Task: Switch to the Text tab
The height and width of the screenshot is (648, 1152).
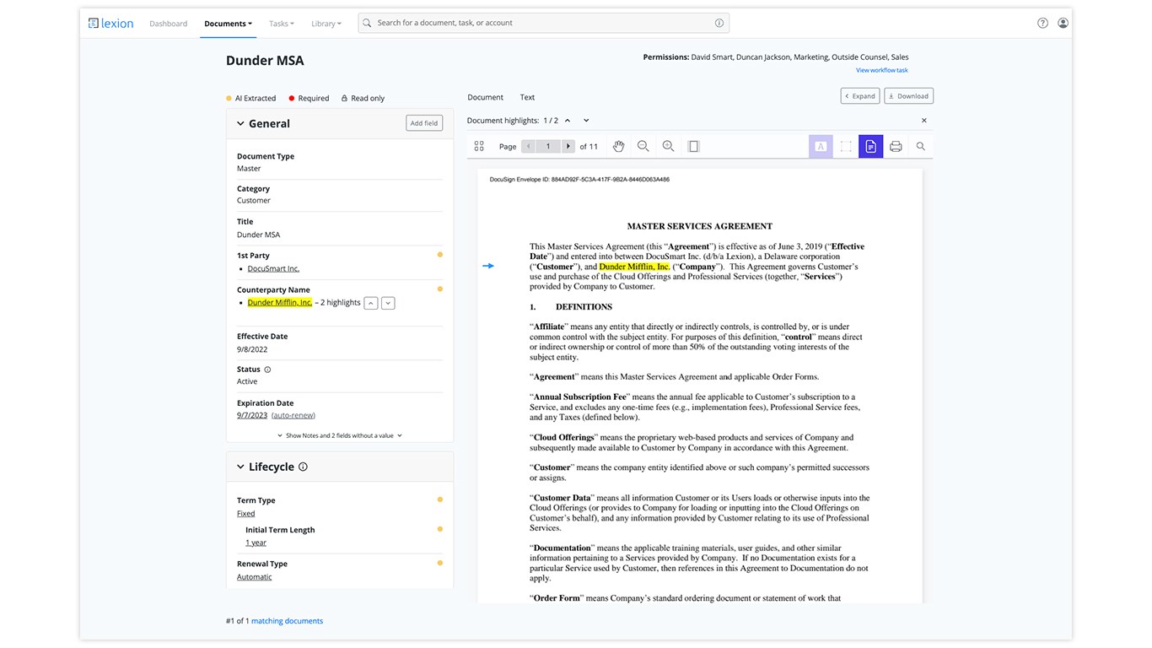Action: click(x=527, y=97)
